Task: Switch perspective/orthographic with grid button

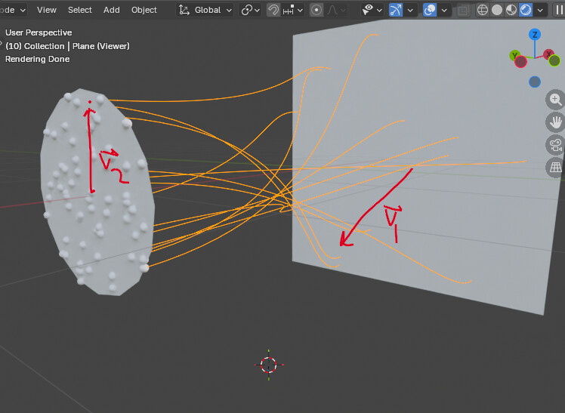Action: [555, 168]
